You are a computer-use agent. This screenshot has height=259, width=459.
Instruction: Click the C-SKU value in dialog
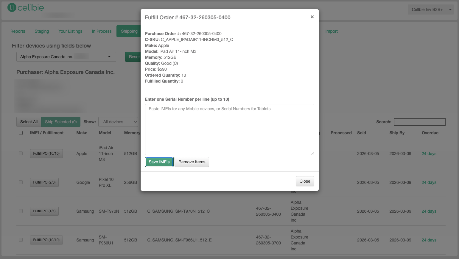(197, 40)
